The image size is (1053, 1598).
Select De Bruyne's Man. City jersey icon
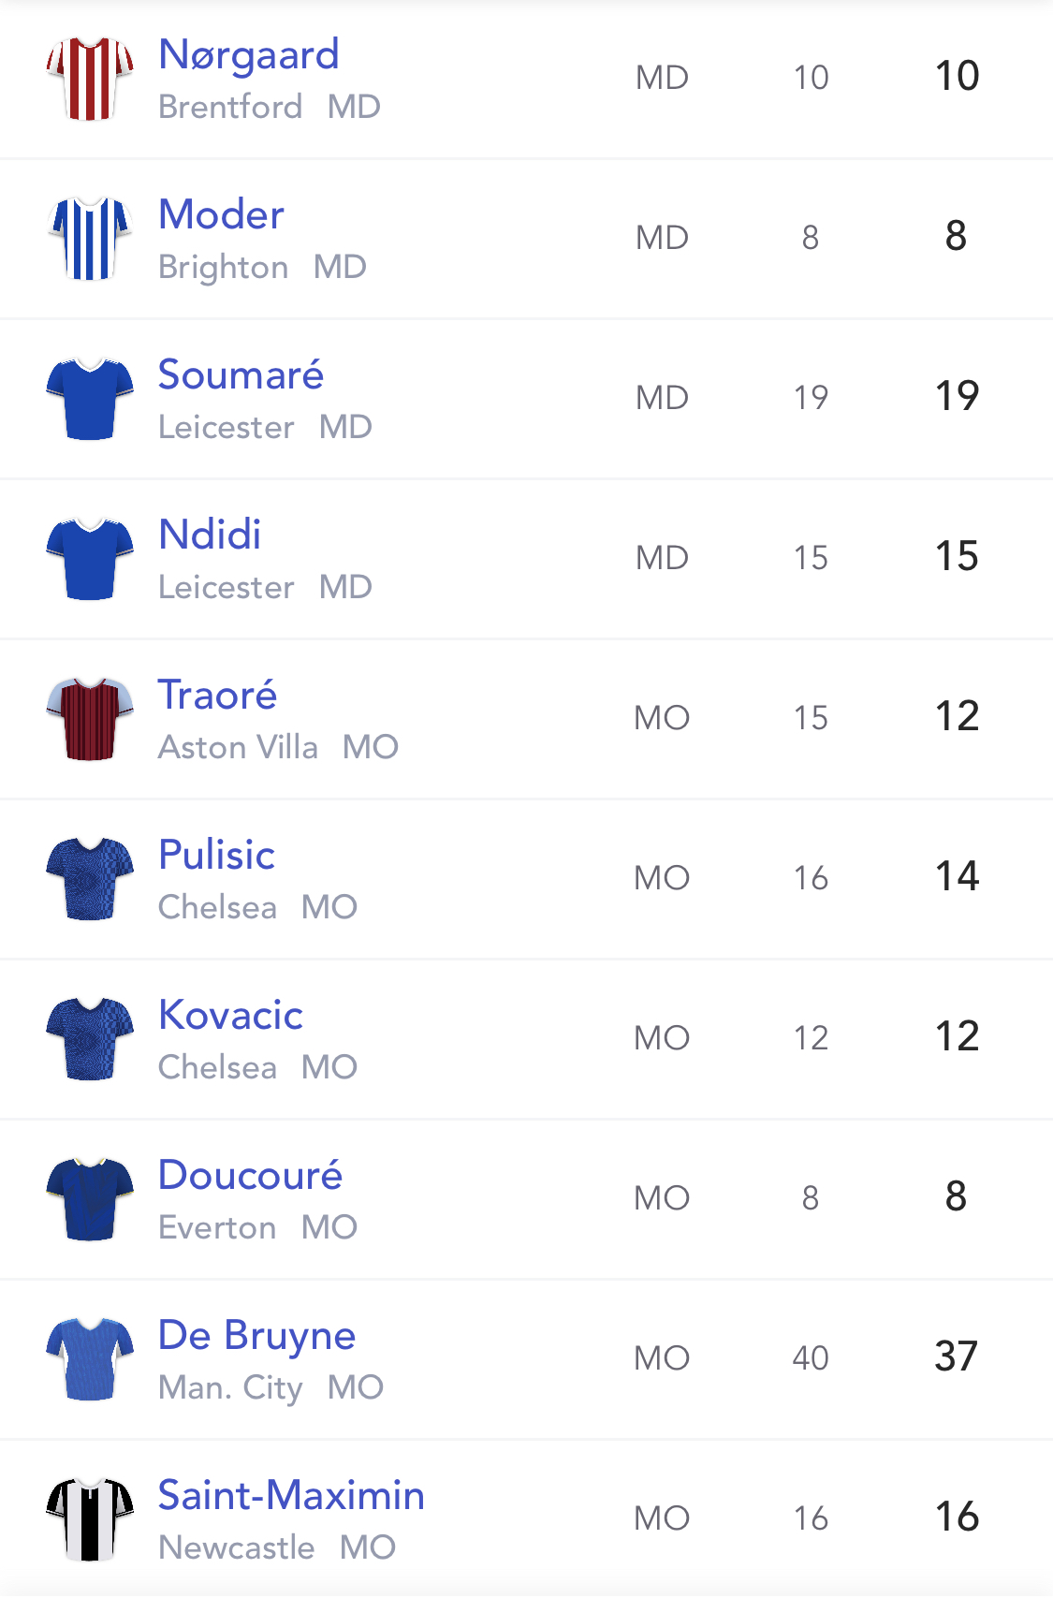[x=90, y=1359]
